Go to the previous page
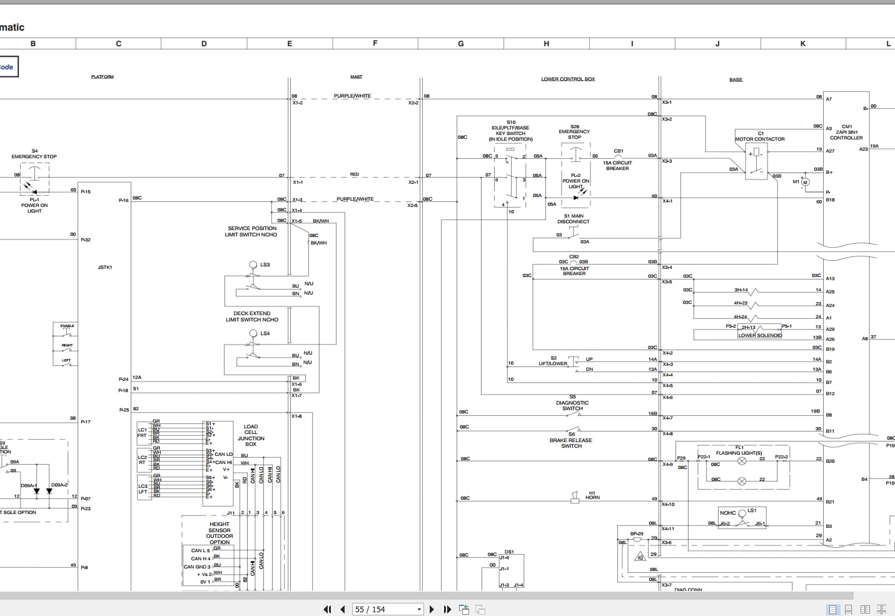This screenshot has width=895, height=616. 343,609
